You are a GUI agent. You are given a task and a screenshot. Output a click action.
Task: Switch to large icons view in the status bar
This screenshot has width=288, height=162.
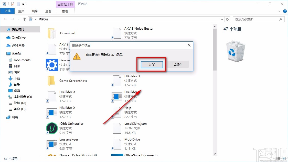pos(284,159)
